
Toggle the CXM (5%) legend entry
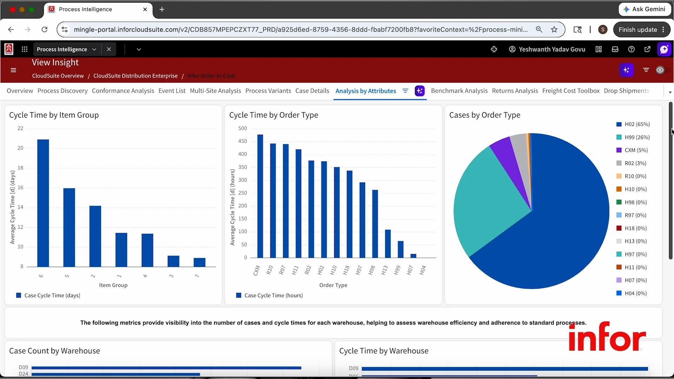632,150
